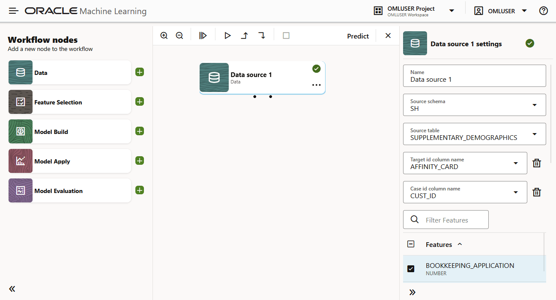Viewport: 556px width, 300px height.
Task: Add a Model Build node with plus
Action: pos(140,131)
